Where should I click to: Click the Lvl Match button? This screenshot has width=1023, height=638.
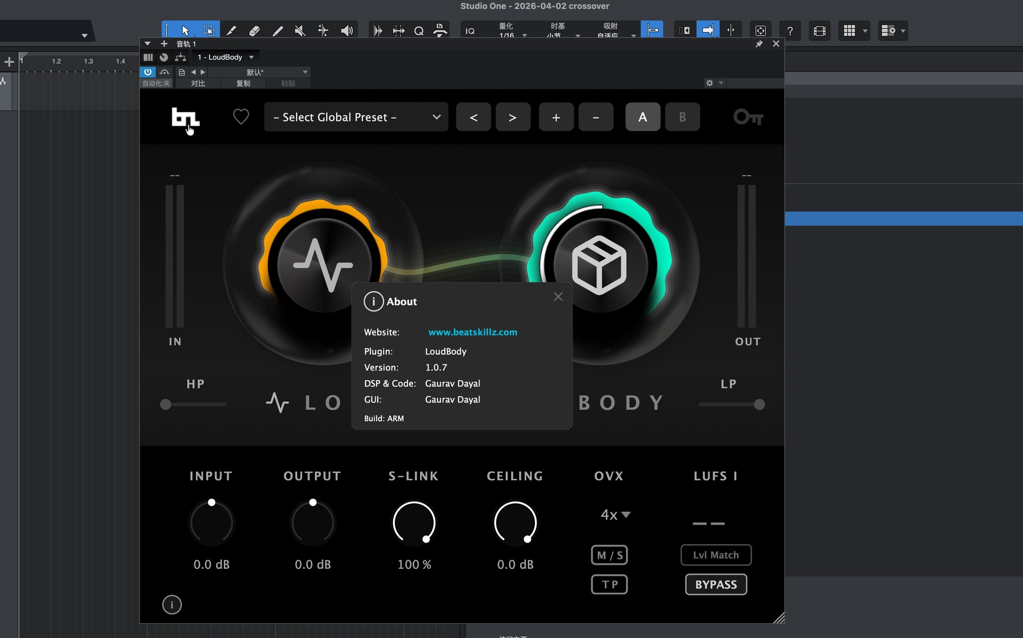coord(716,555)
